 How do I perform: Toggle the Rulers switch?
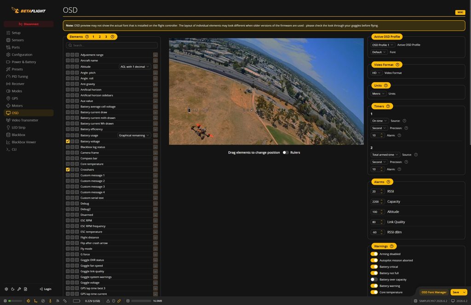285,152
